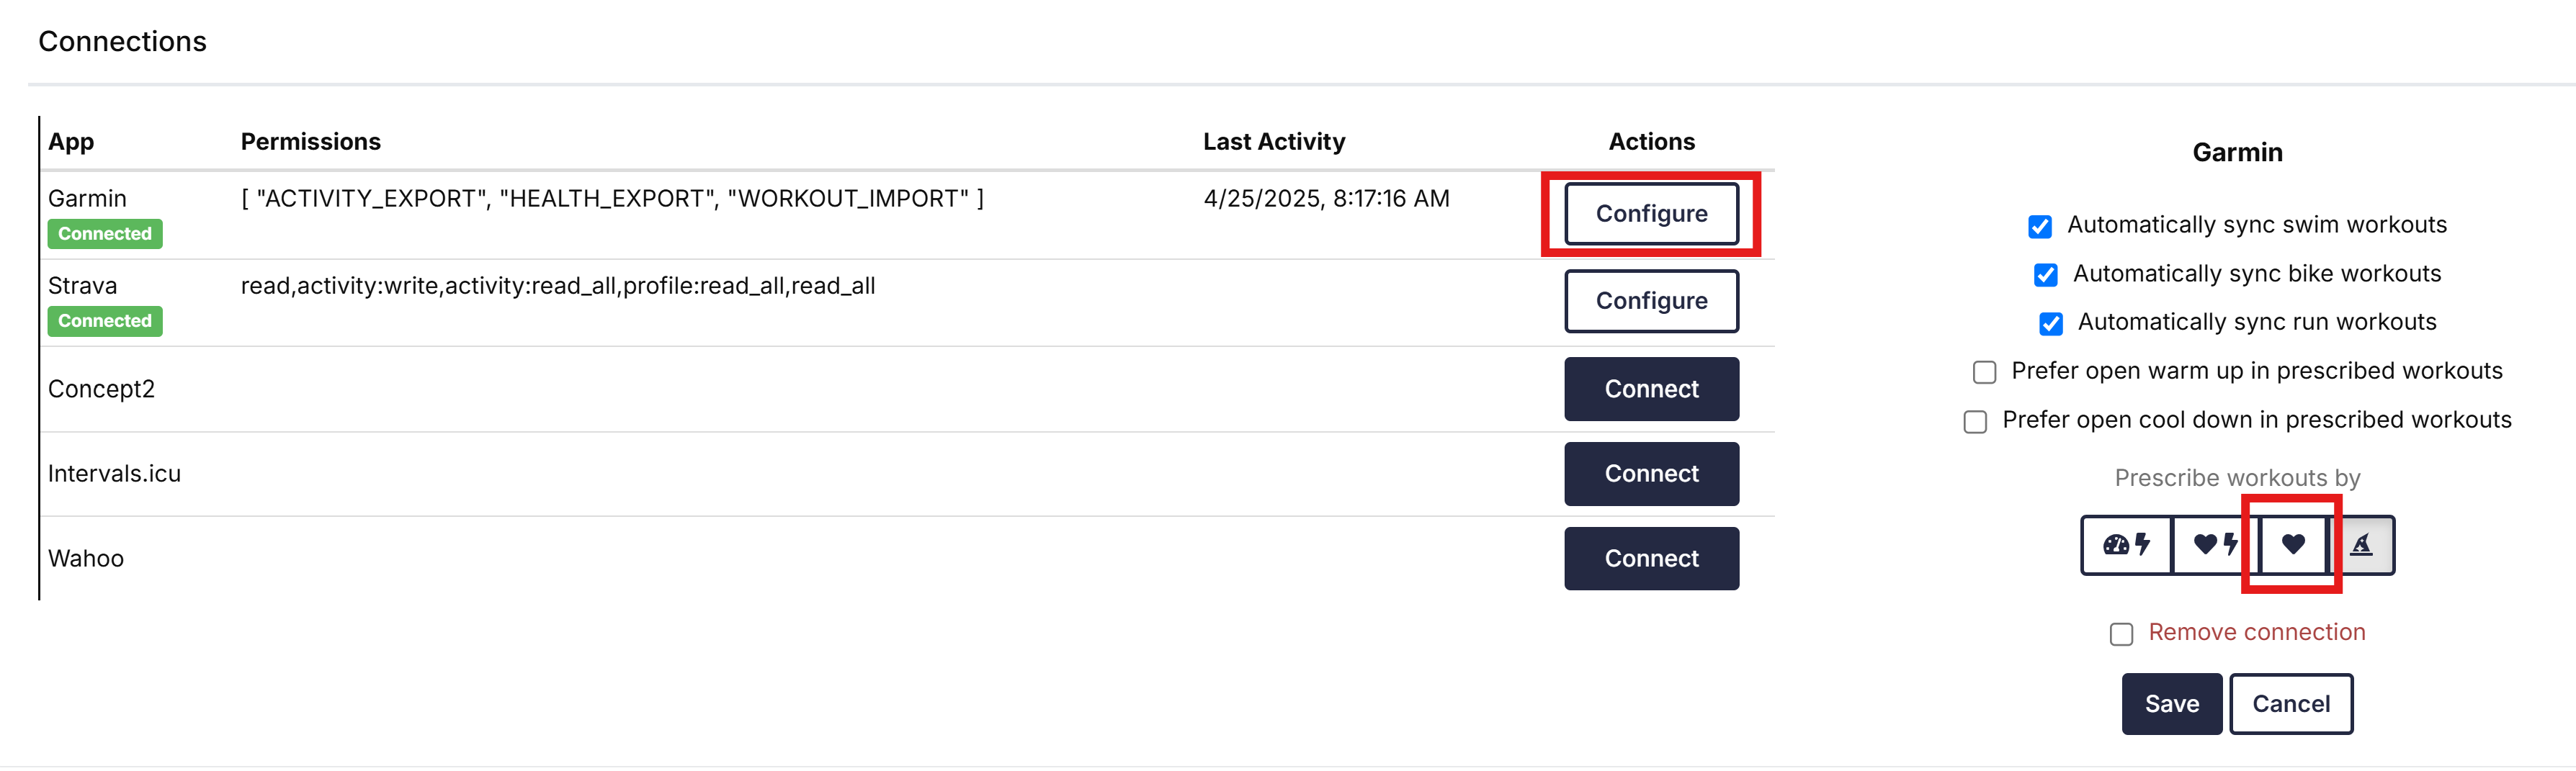Image resolution: width=2576 pixels, height=771 pixels.
Task: Click the Last Activity column header
Action: pyautogui.click(x=1274, y=142)
